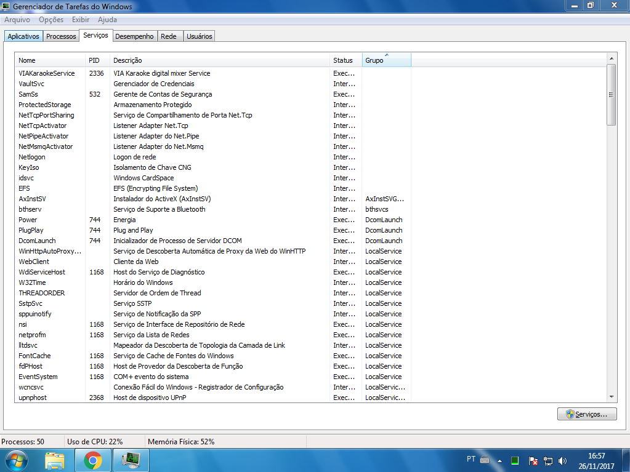This screenshot has width=630, height=472.
Task: Click the Task Manager taskbar icon
Action: (x=131, y=460)
